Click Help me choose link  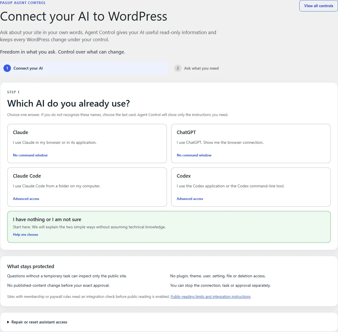coord(25,235)
